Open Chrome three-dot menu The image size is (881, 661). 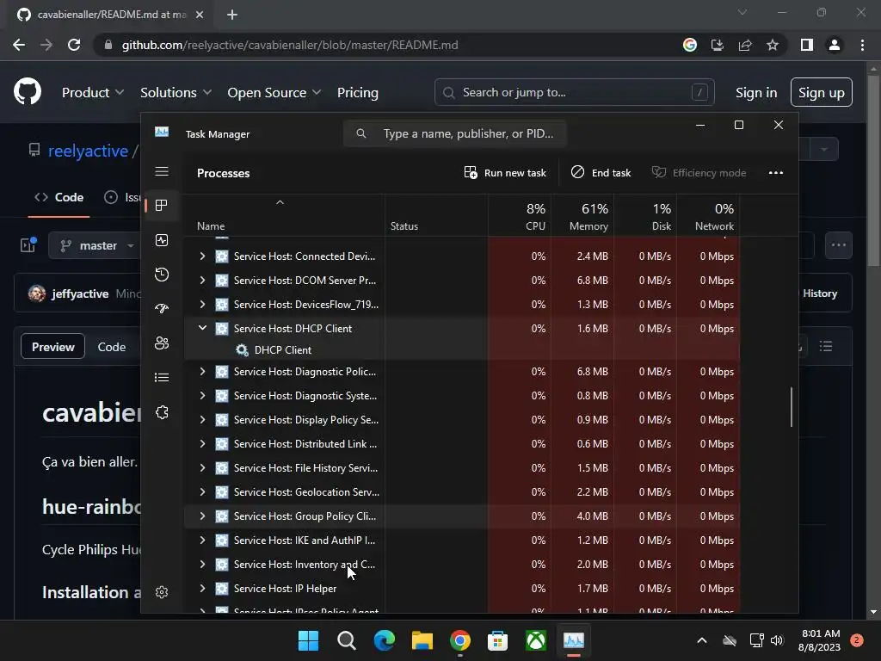[x=862, y=45]
